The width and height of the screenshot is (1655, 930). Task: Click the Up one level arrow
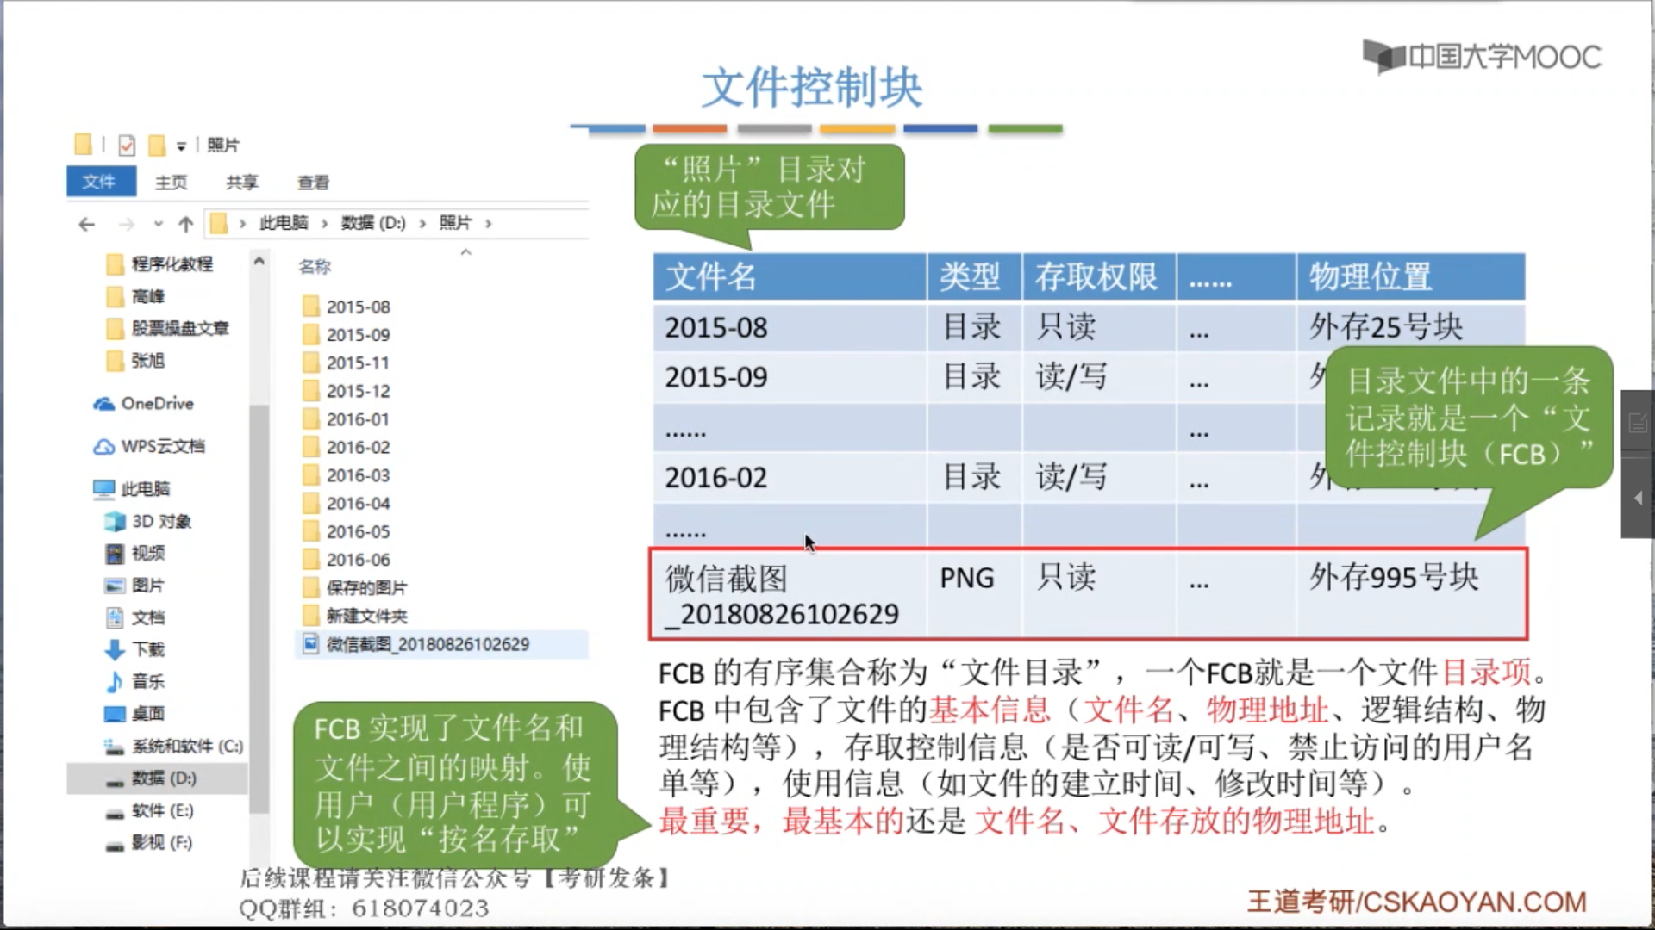(185, 225)
